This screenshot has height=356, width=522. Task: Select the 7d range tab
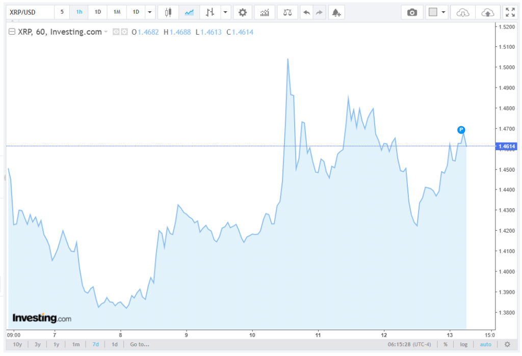(95, 344)
